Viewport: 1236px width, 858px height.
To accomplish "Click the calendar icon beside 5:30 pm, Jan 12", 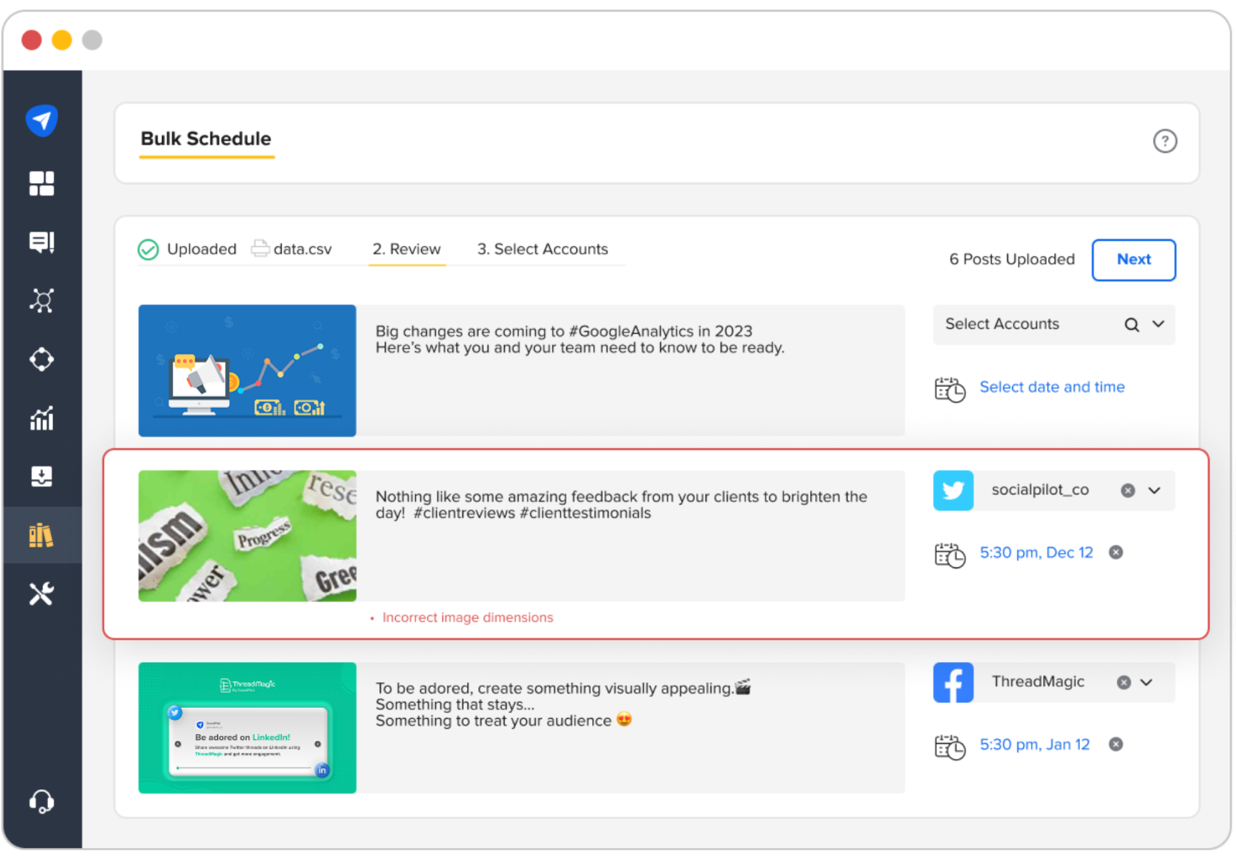I will pos(950,747).
